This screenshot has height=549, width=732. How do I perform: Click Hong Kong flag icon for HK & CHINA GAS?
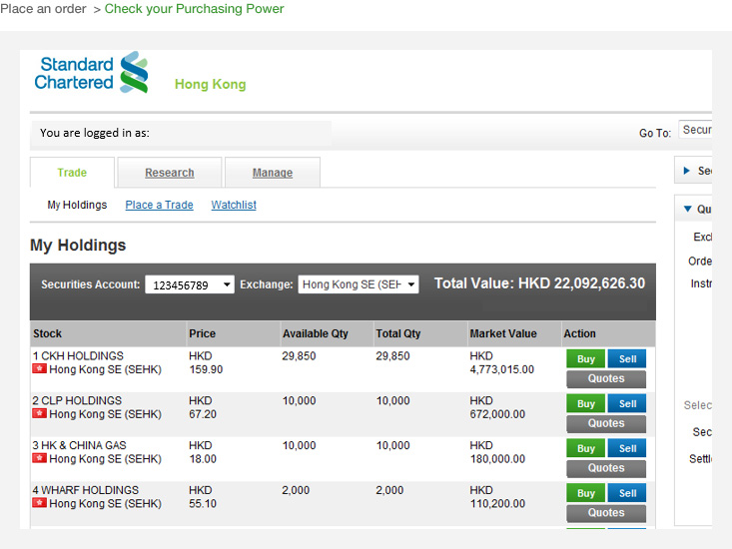pos(39,458)
